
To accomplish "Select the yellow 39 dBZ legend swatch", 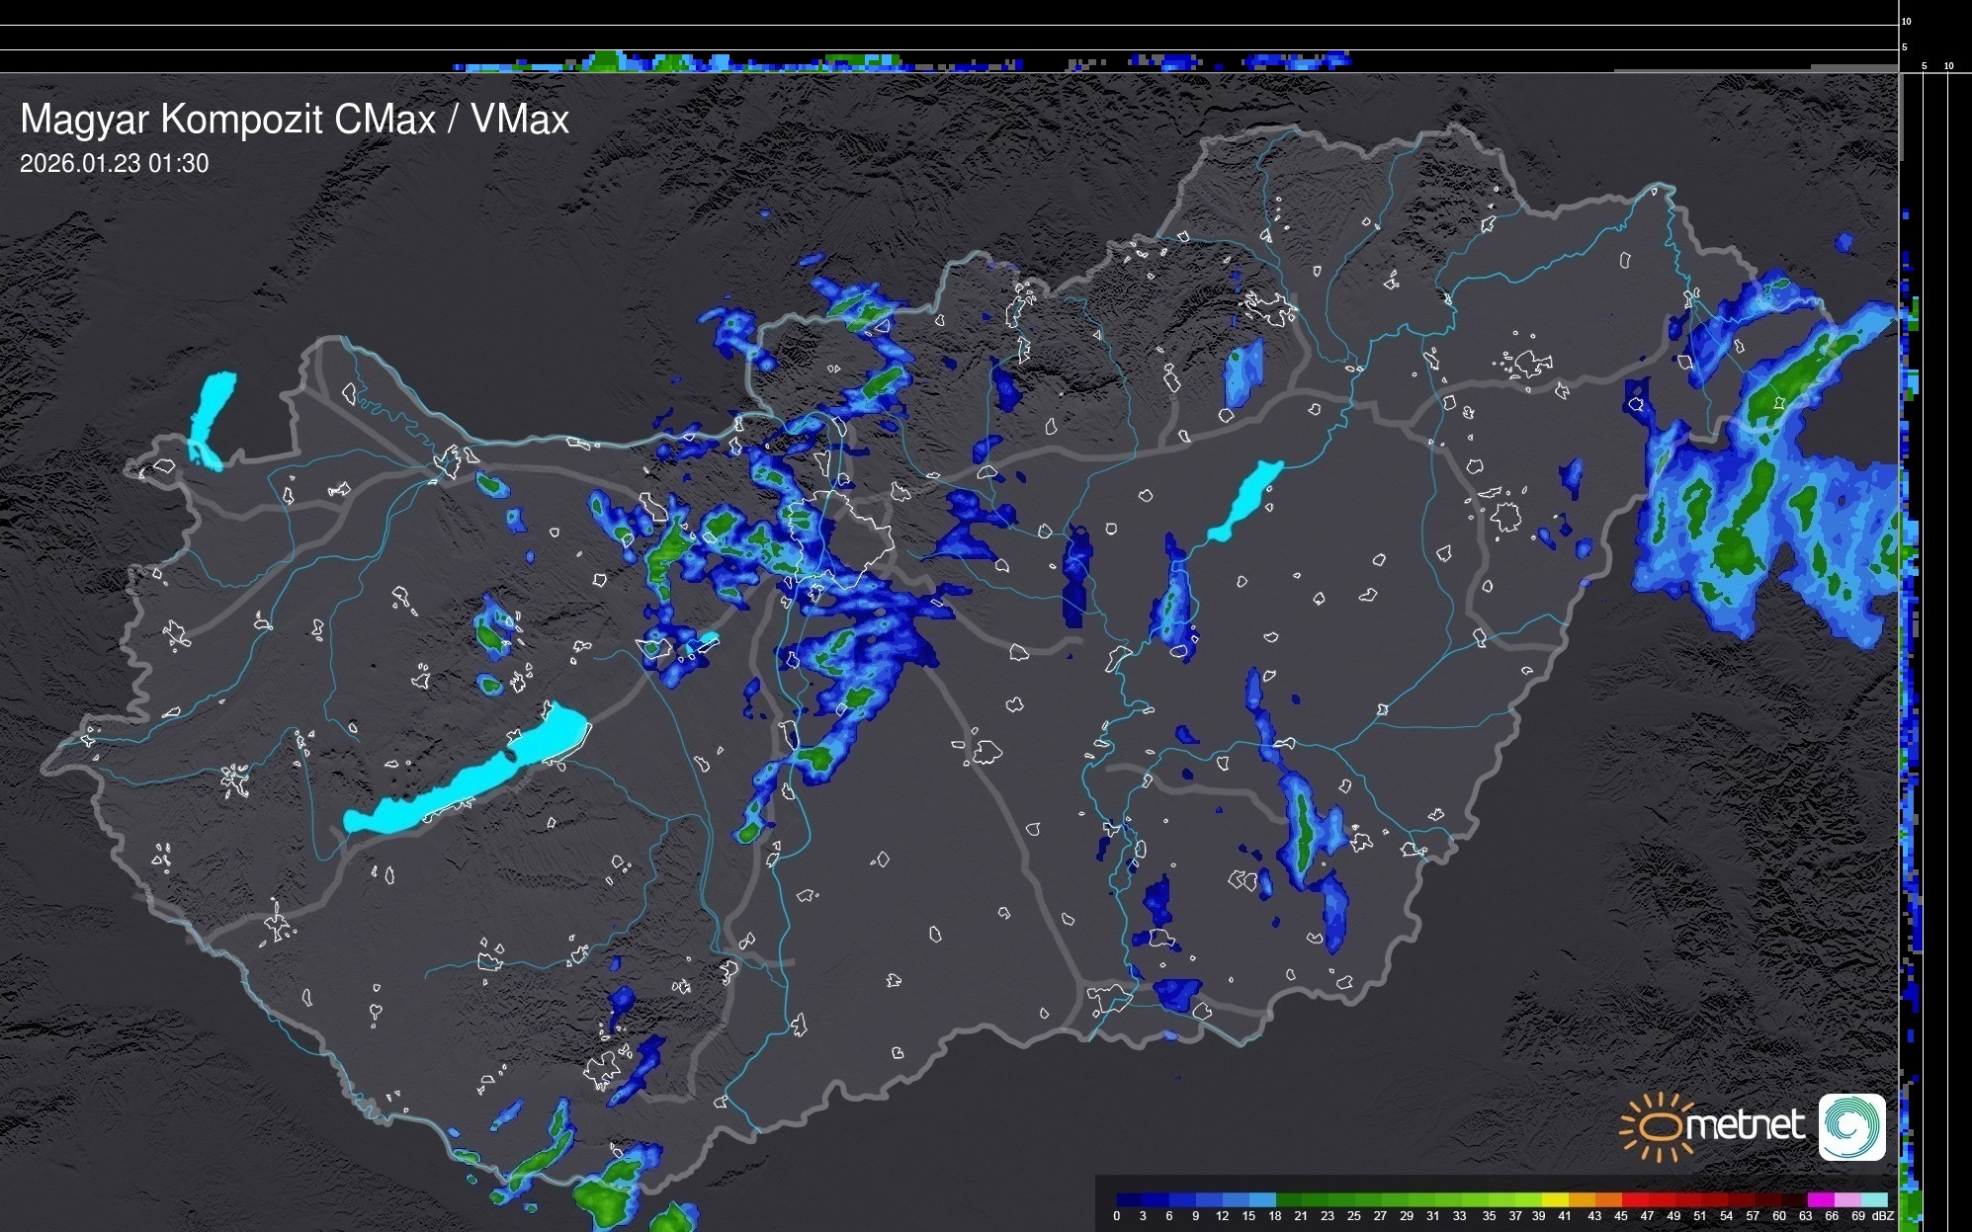I will (x=1554, y=1199).
